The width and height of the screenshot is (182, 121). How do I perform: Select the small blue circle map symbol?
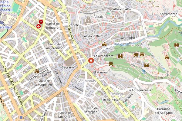click(164, 69)
